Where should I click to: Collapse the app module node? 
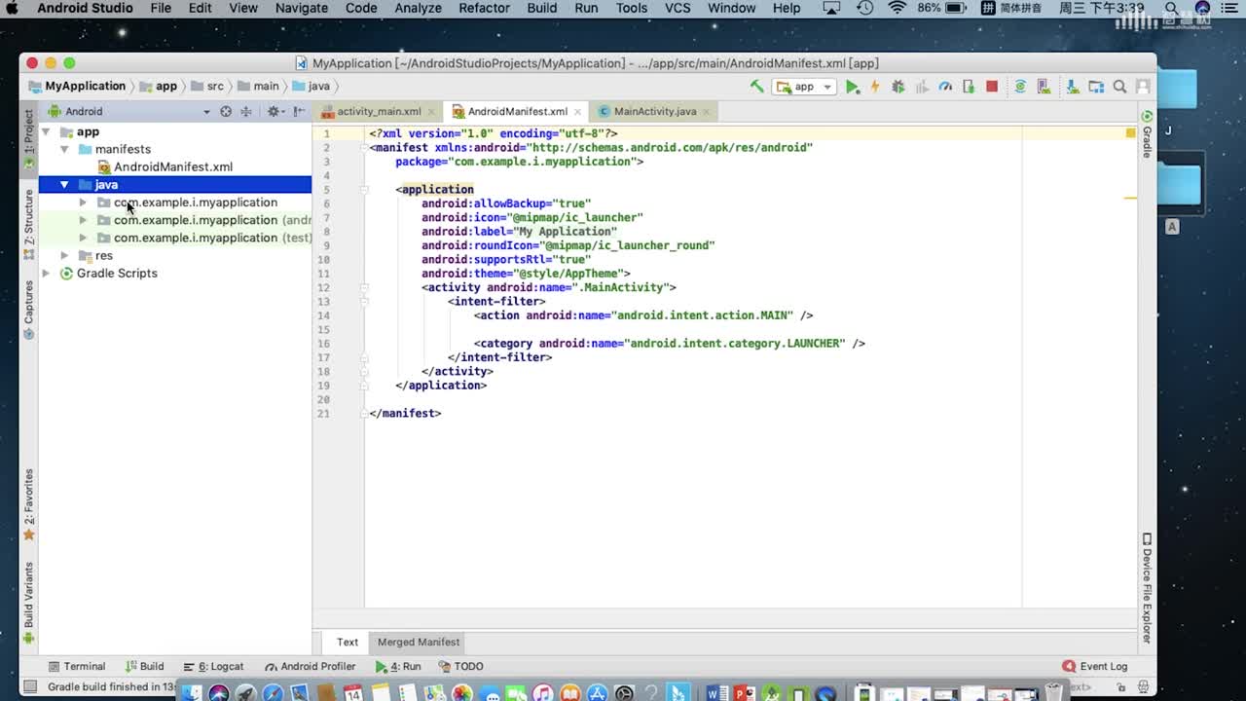pyautogui.click(x=46, y=131)
